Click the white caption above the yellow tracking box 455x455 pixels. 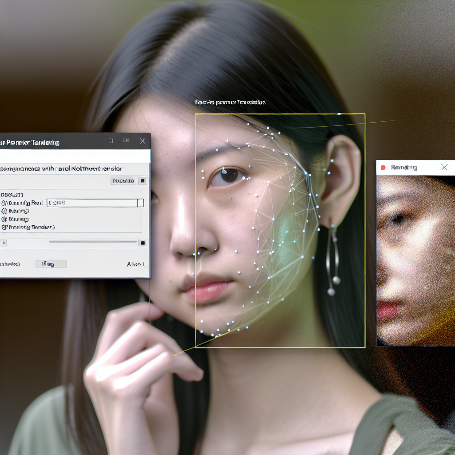(230, 103)
